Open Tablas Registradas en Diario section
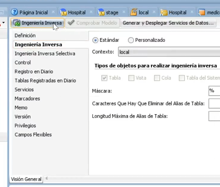Viewport: 220px width, 187px height. (x=45, y=80)
